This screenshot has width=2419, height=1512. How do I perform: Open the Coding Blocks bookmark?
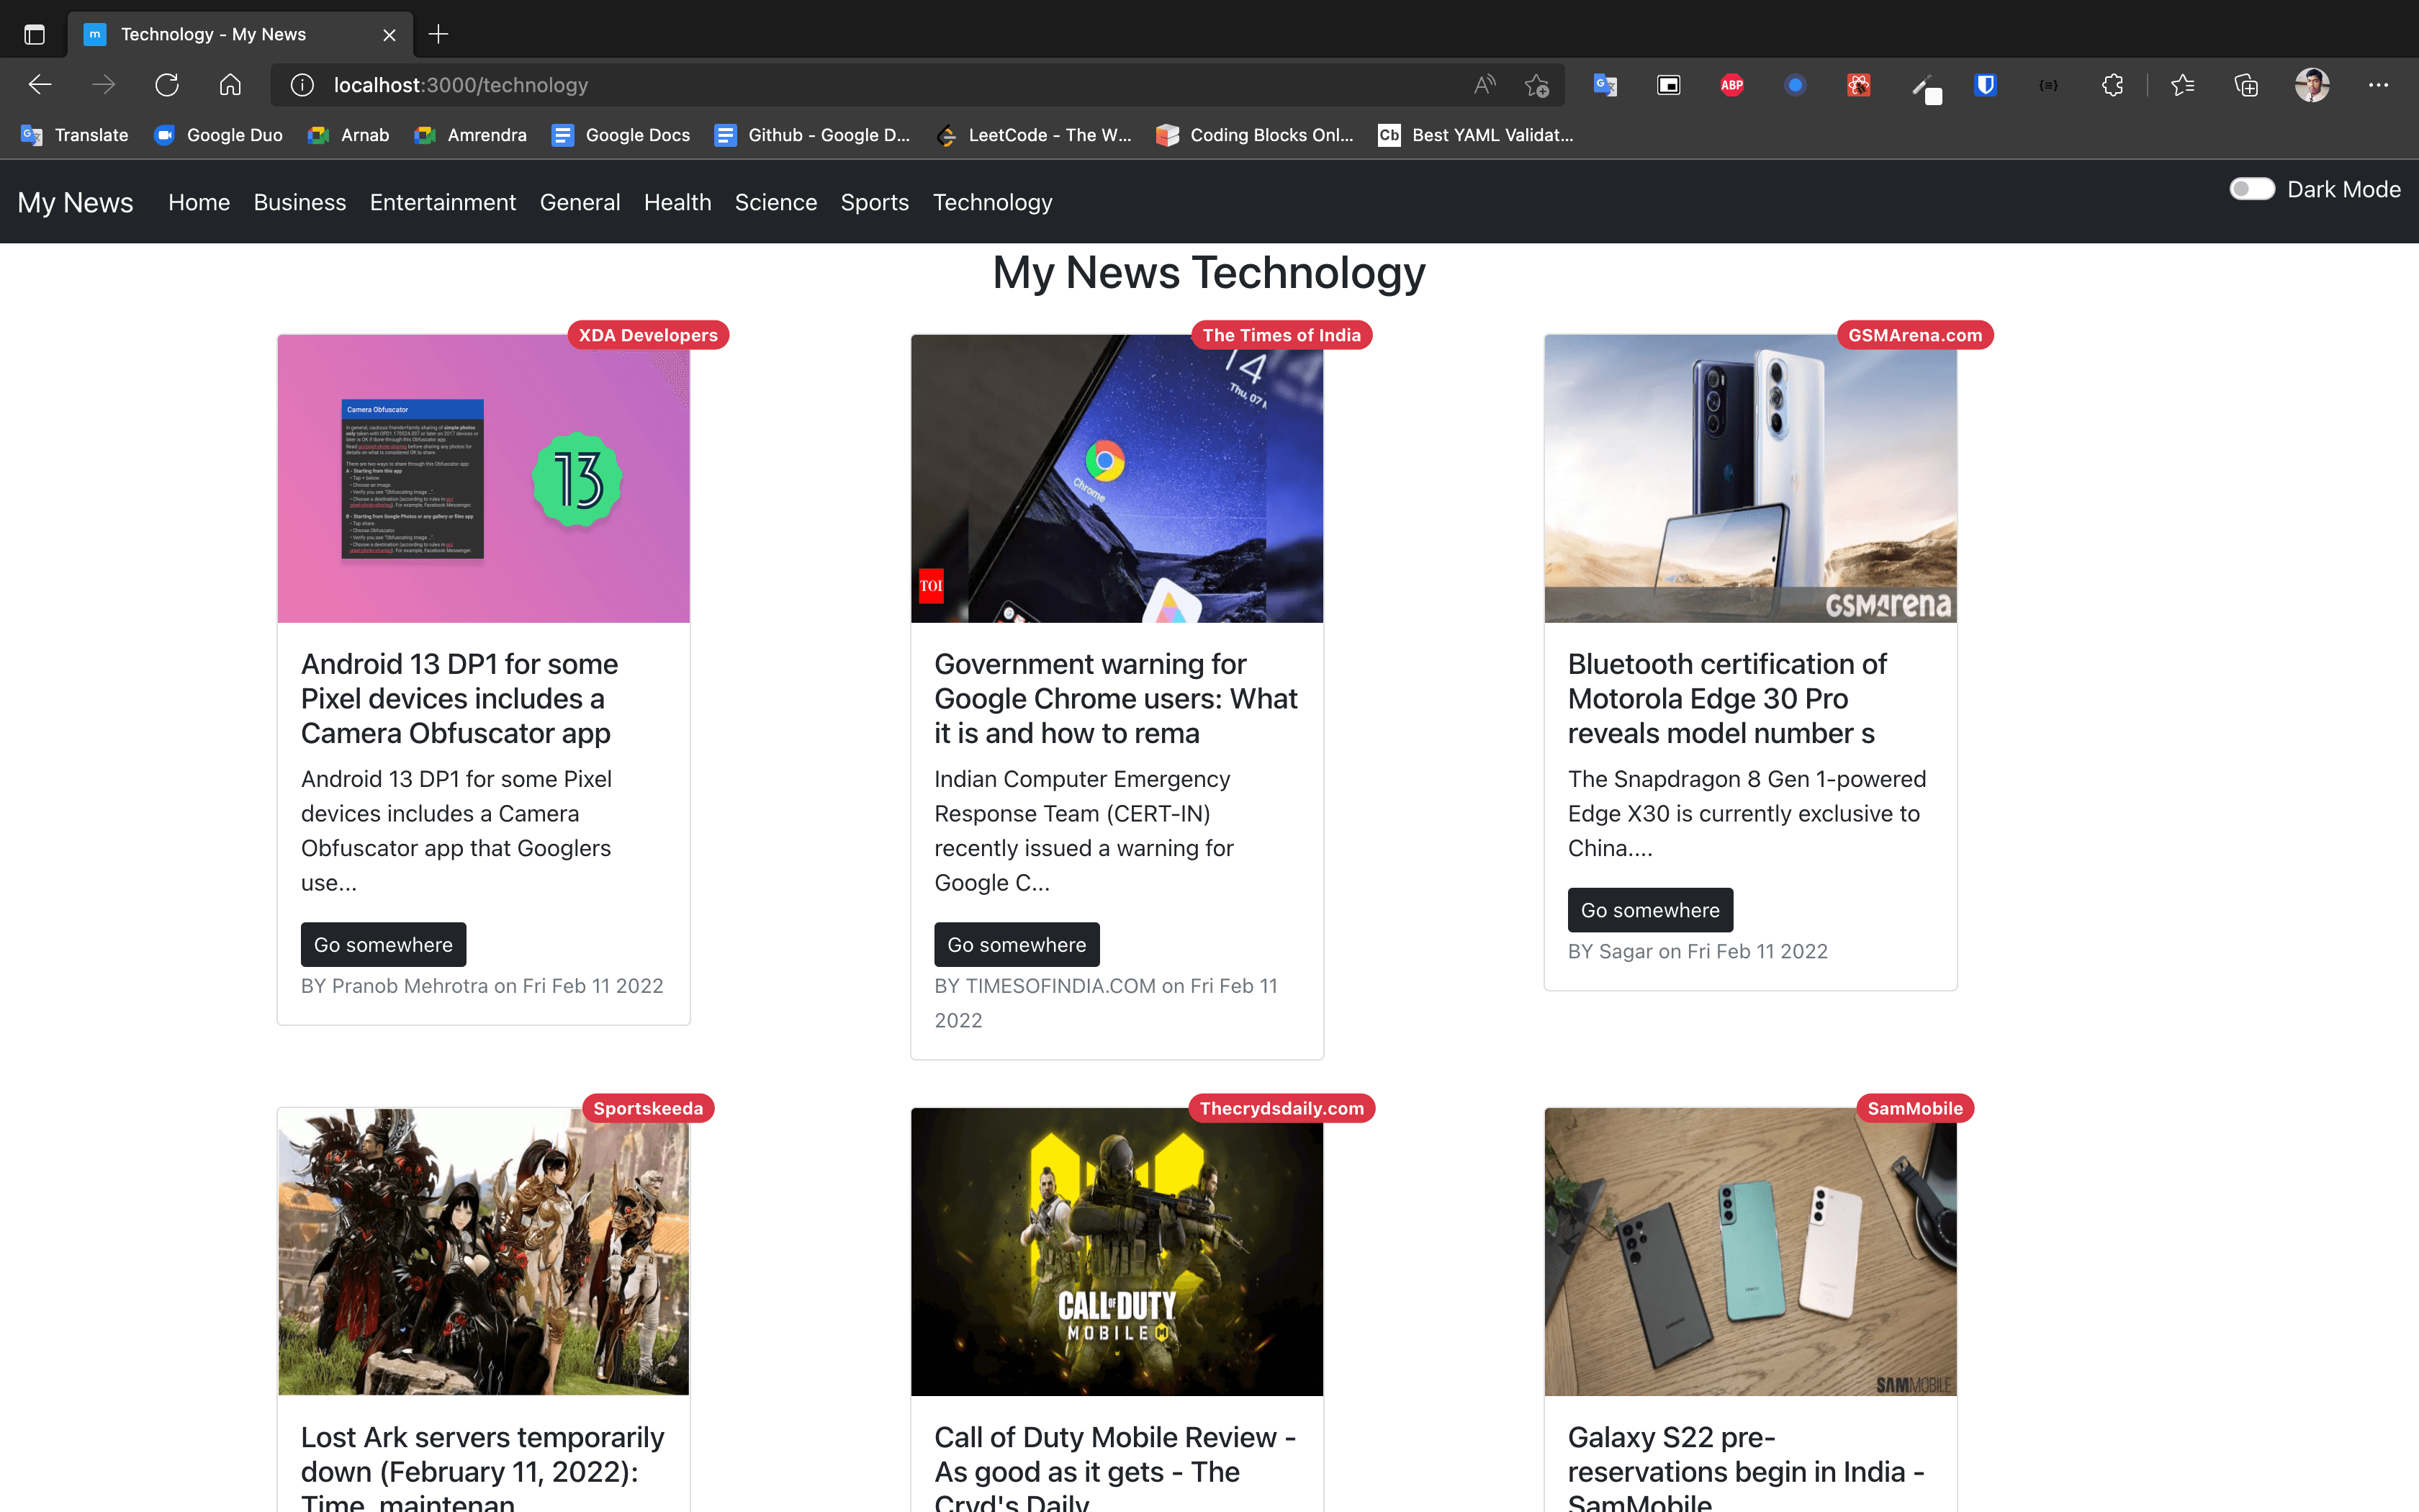pos(1254,135)
